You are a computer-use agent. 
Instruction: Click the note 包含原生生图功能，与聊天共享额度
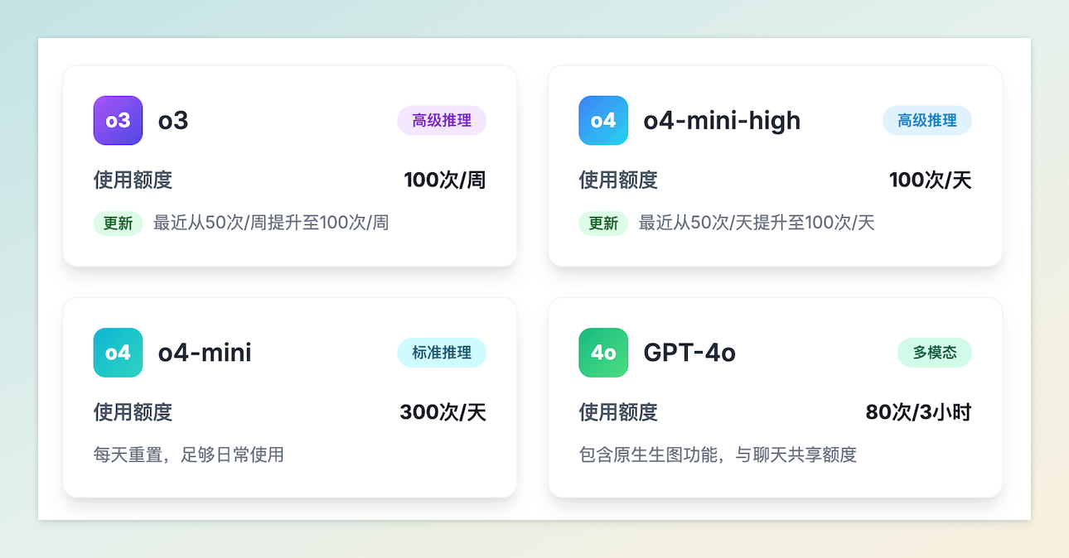click(718, 455)
